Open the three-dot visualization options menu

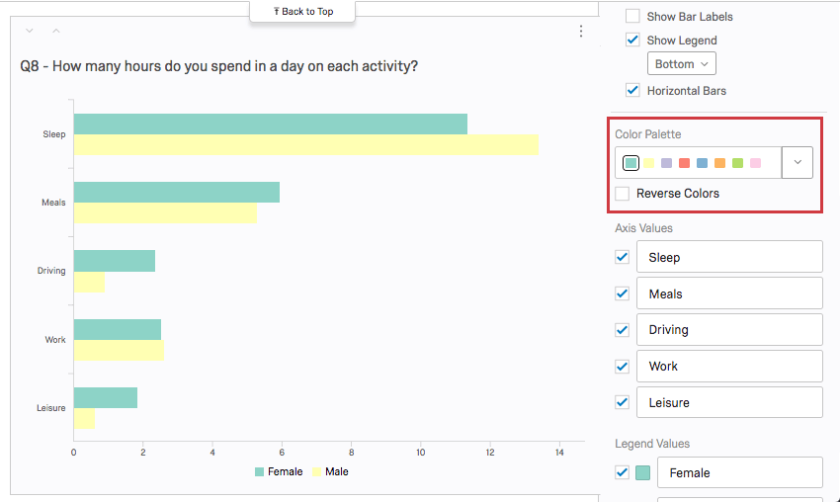pyautogui.click(x=581, y=32)
